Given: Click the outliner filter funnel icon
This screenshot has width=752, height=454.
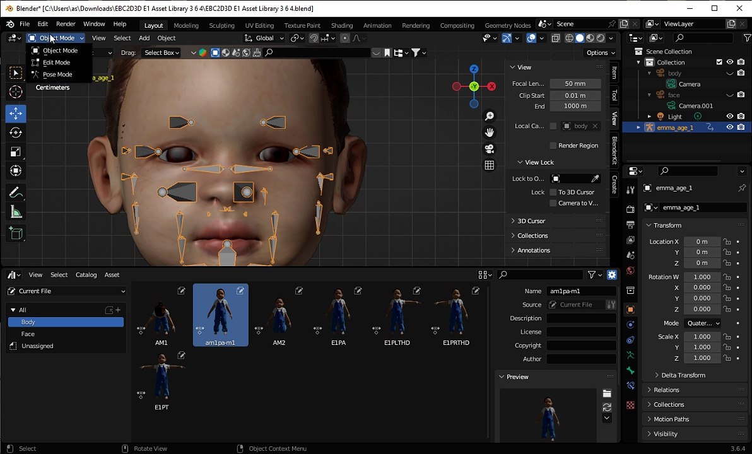Looking at the screenshot, I should pyautogui.click(x=747, y=38).
